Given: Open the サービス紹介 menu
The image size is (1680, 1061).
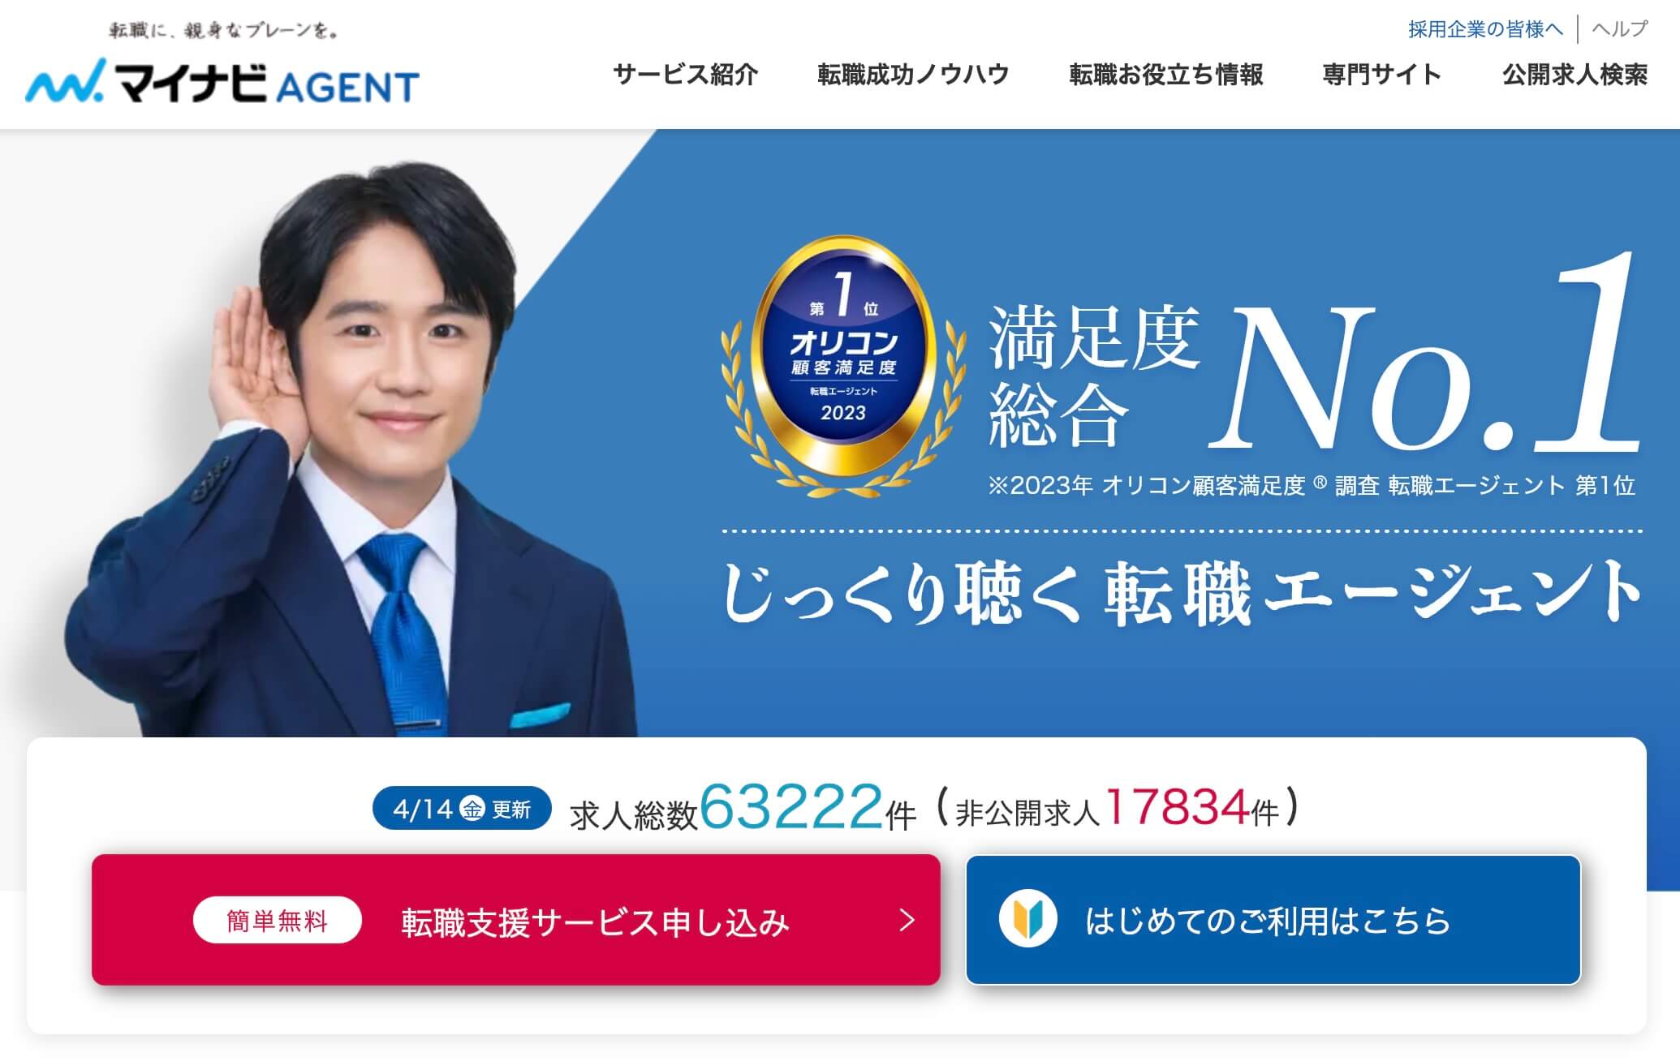Looking at the screenshot, I should pos(686,75).
